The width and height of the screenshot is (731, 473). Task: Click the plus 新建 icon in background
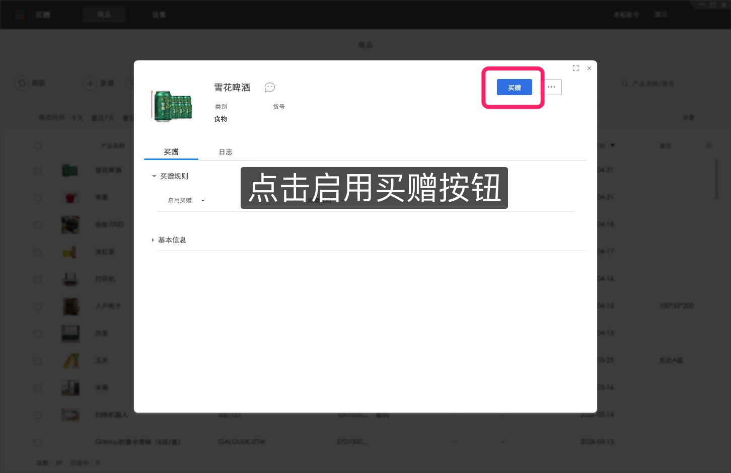(x=90, y=83)
